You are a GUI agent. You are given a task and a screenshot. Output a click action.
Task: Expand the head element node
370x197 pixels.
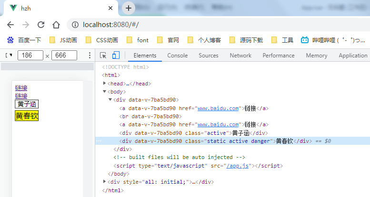(x=105, y=84)
